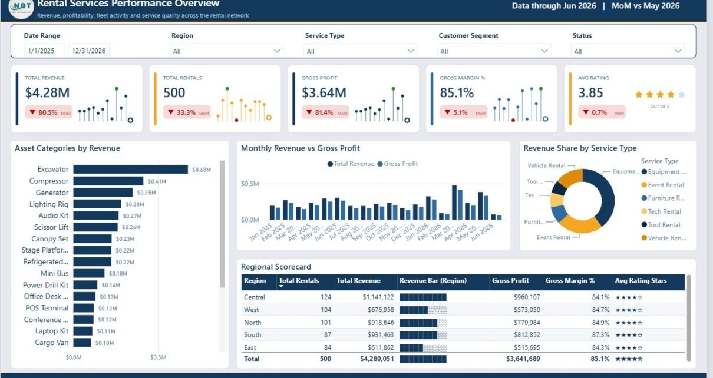713x378 pixels.
Task: Click the Gross Profit legend dot
Action: tap(380, 164)
